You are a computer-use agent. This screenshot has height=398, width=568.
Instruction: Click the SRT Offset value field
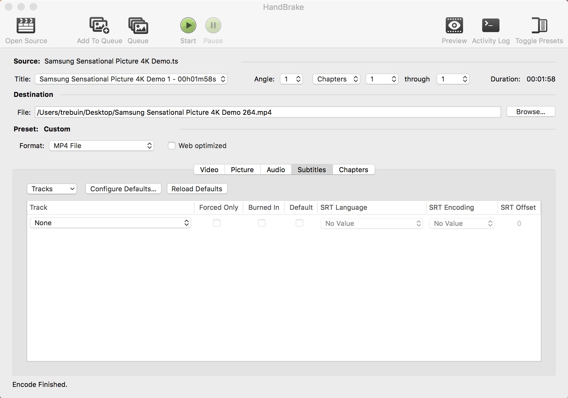(519, 223)
